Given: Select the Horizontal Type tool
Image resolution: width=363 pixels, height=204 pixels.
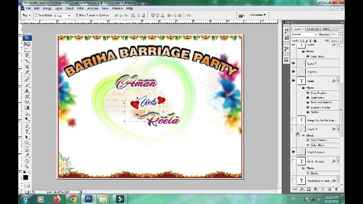Looking at the screenshot, I should point(27,131).
